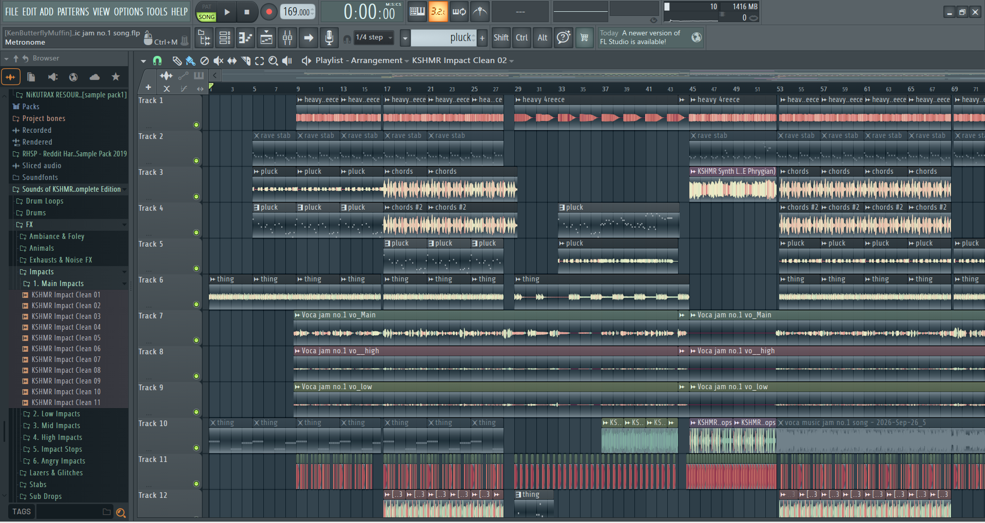This screenshot has width=985, height=523.
Task: Click the Shift modifier button
Action: coord(501,37)
